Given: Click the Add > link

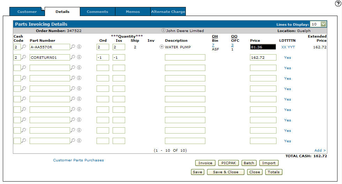Looking at the screenshot, I should pyautogui.click(x=320, y=150).
